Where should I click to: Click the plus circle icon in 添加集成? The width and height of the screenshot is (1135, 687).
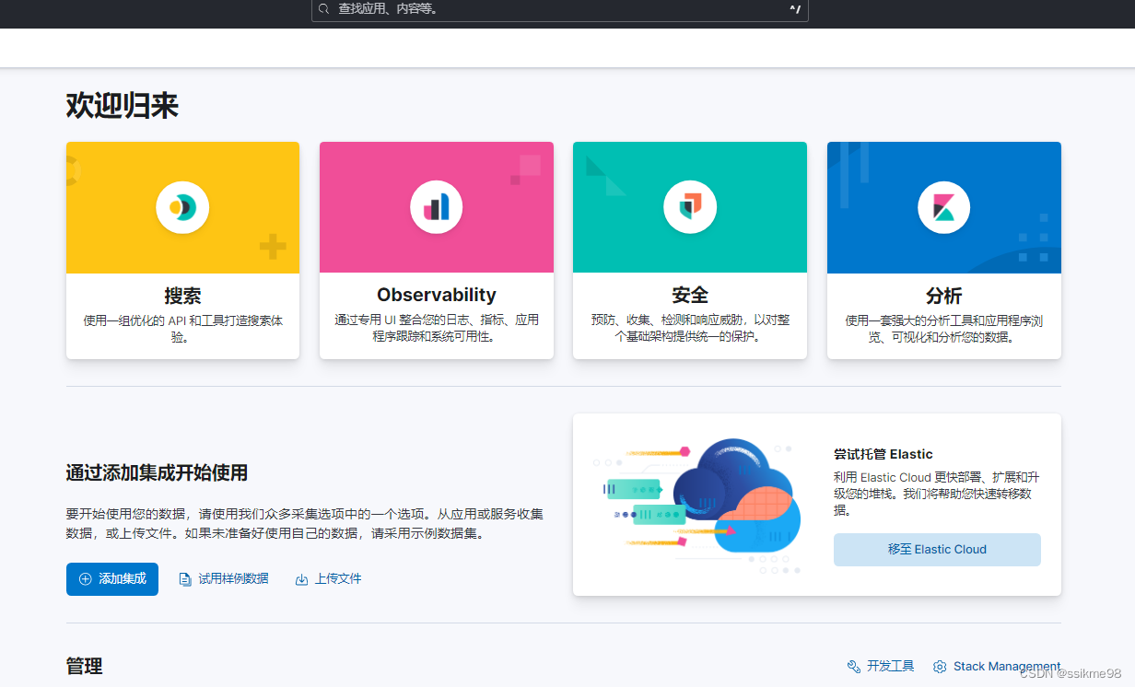86,579
